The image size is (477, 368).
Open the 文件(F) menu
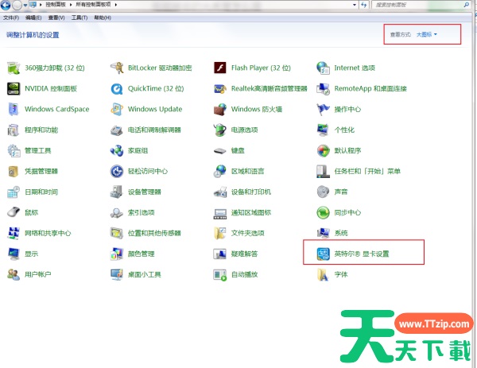coord(10,17)
